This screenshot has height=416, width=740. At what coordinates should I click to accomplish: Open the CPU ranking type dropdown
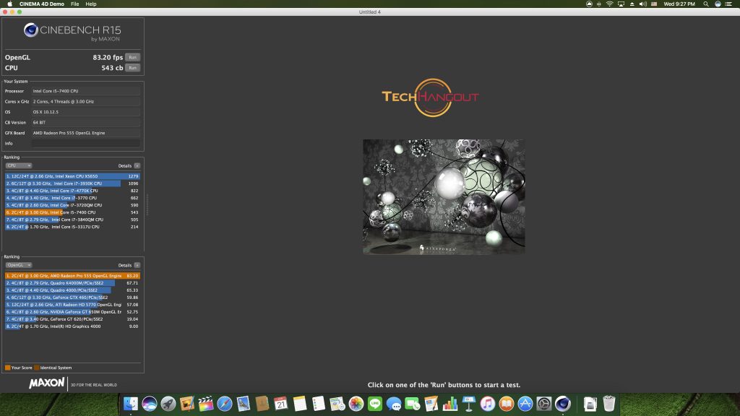18,165
